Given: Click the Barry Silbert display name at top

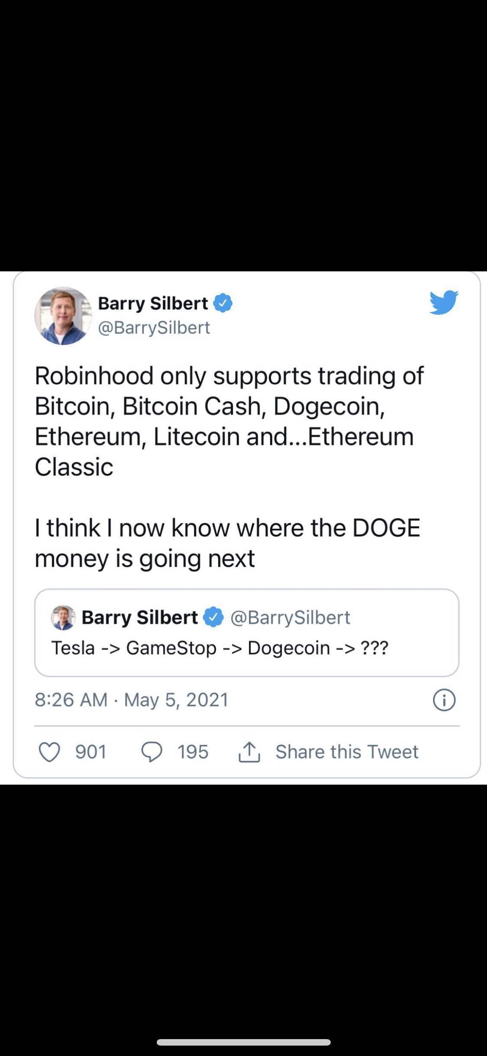Looking at the screenshot, I should 153,303.
